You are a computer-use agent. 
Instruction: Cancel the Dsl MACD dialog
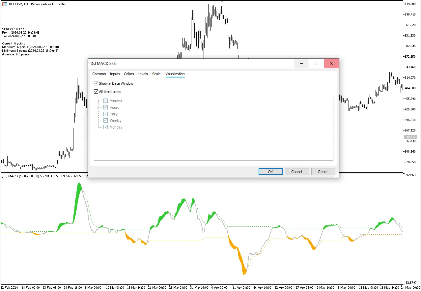(296, 172)
